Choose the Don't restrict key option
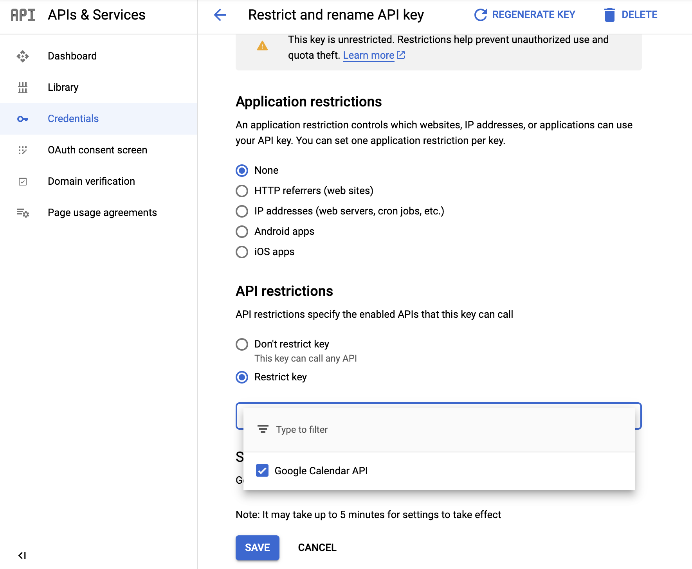The width and height of the screenshot is (692, 569). coord(242,344)
